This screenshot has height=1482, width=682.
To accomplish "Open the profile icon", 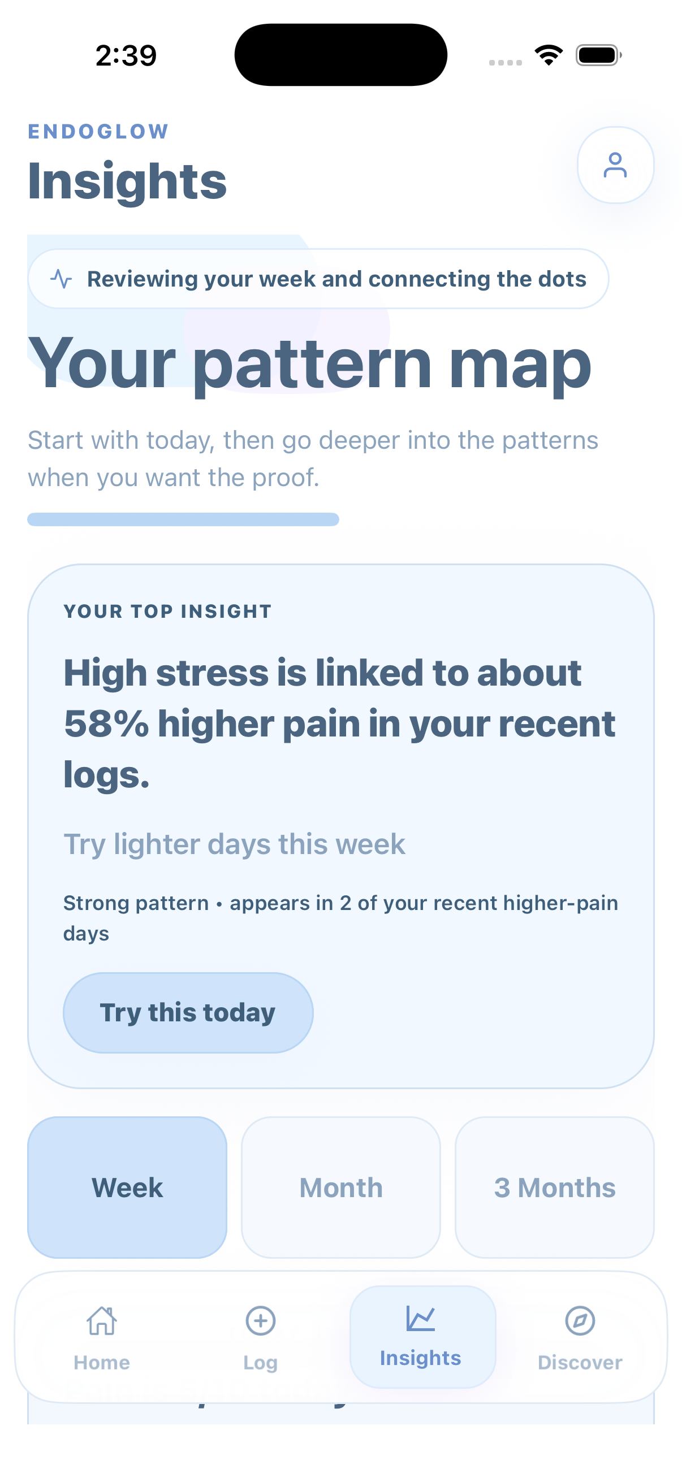I will tap(615, 165).
